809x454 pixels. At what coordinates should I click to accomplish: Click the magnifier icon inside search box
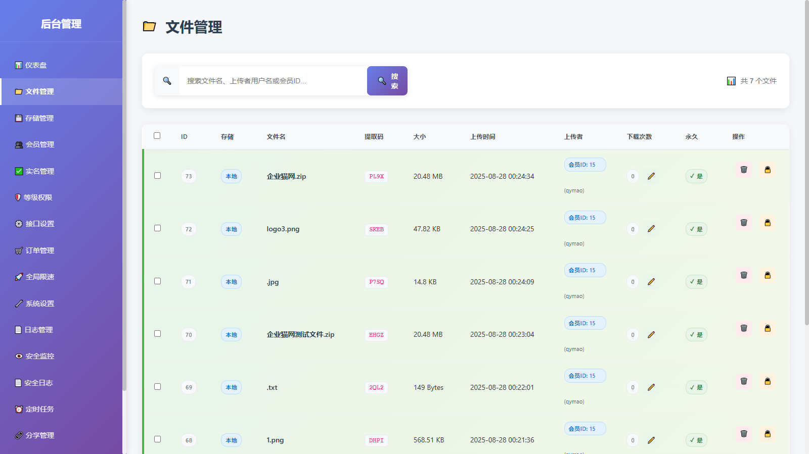(167, 81)
